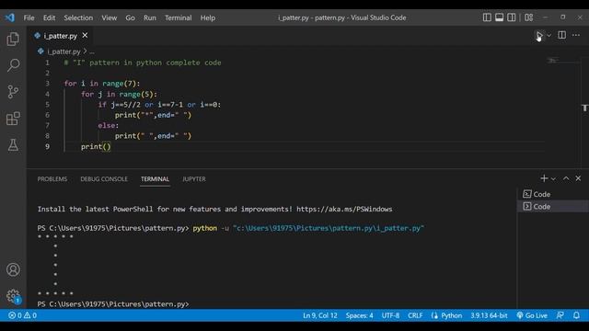The image size is (589, 331).
Task: Click the VS Code logo icon
Action: click(10, 17)
